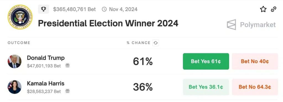Click the gift icon under Donald Trump

[67, 65]
